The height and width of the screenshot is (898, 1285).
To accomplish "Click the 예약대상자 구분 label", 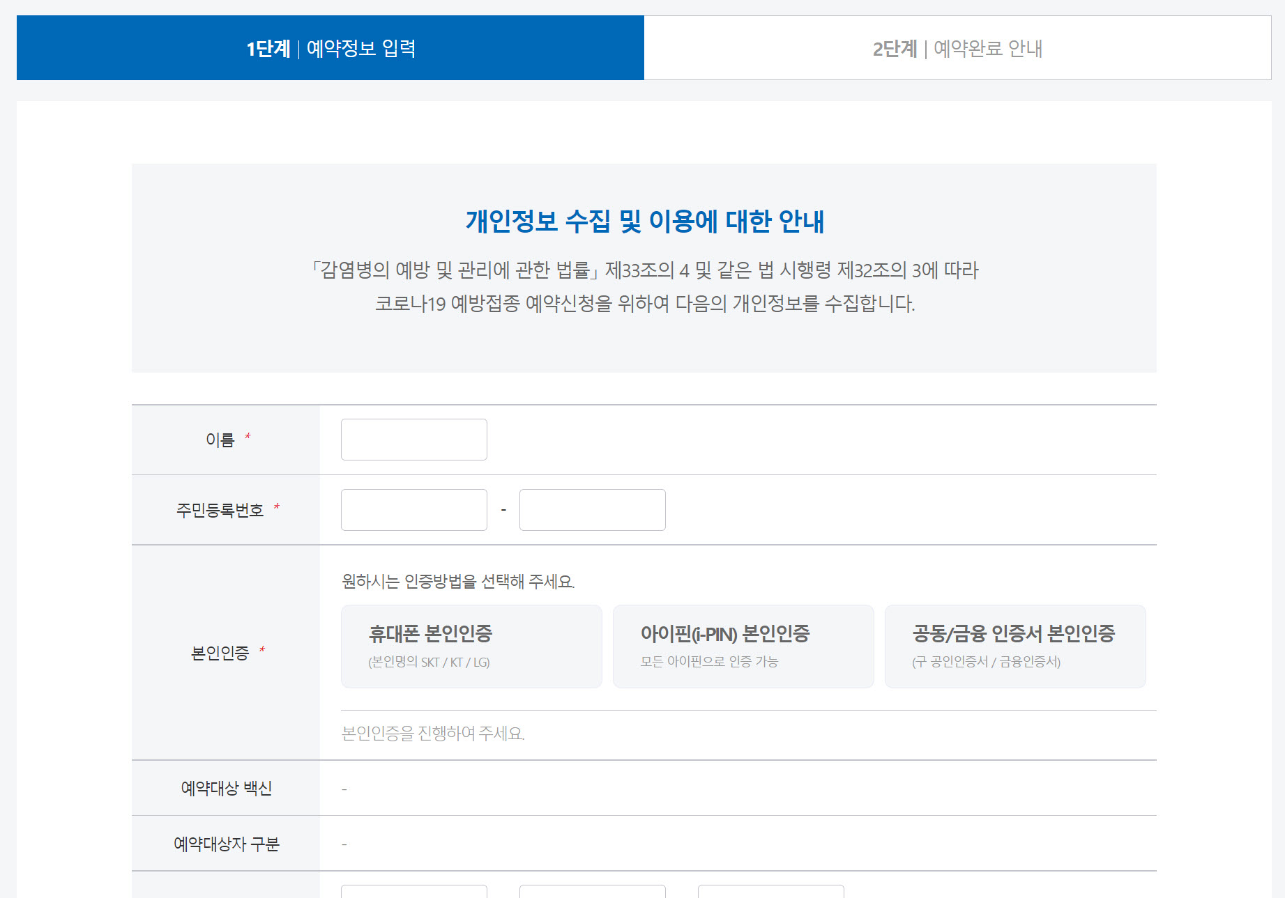I will pos(227,844).
